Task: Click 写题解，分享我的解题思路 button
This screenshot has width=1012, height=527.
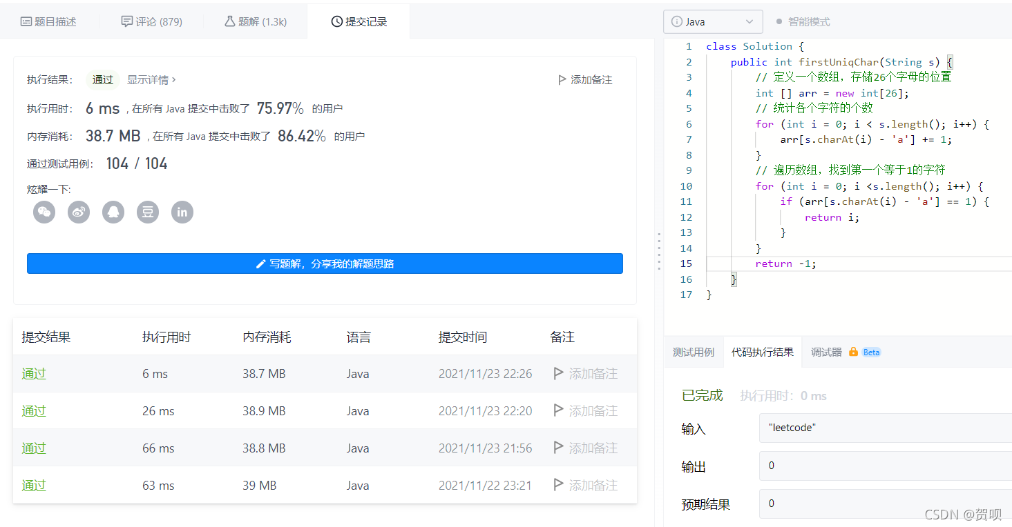Action: (x=325, y=263)
